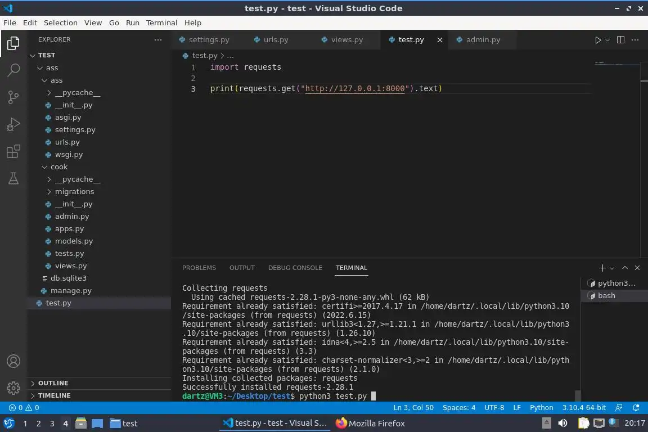Open the run configuration dropdown arrow
The image size is (648, 432).
(x=607, y=40)
